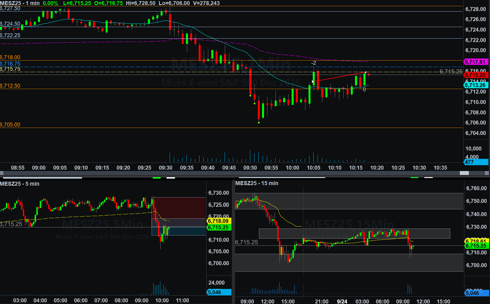This screenshot has width=490, height=304.
Task: Activate the MESZ25 - 5 min chart title
Action: [20, 184]
